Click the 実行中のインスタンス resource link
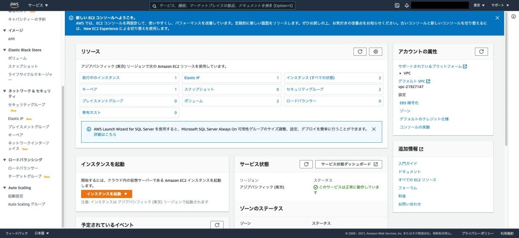519x238 pixels. pos(101,78)
